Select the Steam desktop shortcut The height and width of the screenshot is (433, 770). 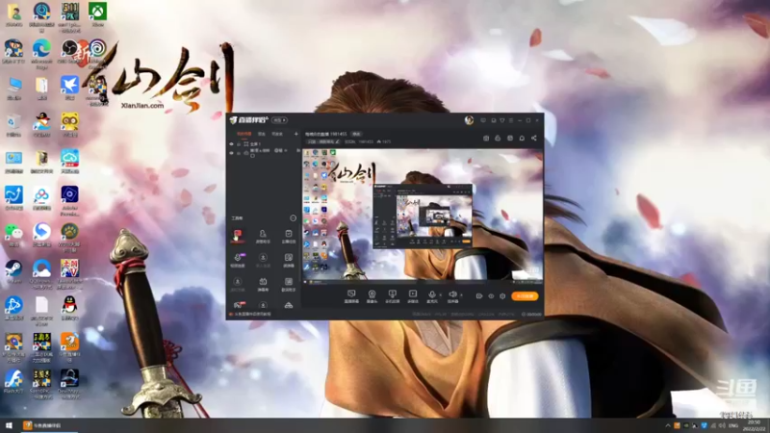point(13,271)
